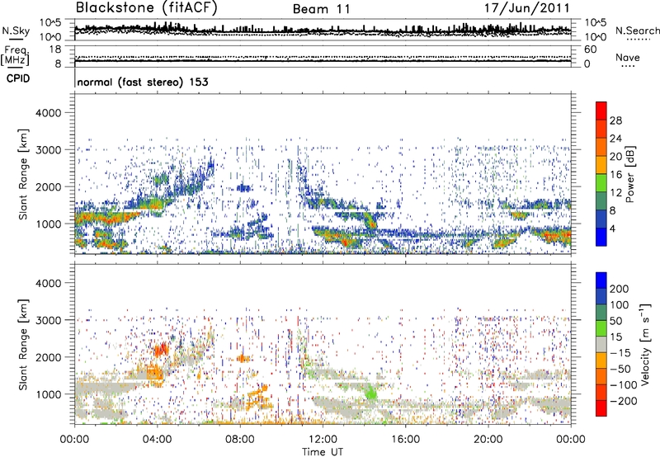Click the "1000" tick in the velocity panel
Screen dimensions: 660x457
click(x=48, y=394)
